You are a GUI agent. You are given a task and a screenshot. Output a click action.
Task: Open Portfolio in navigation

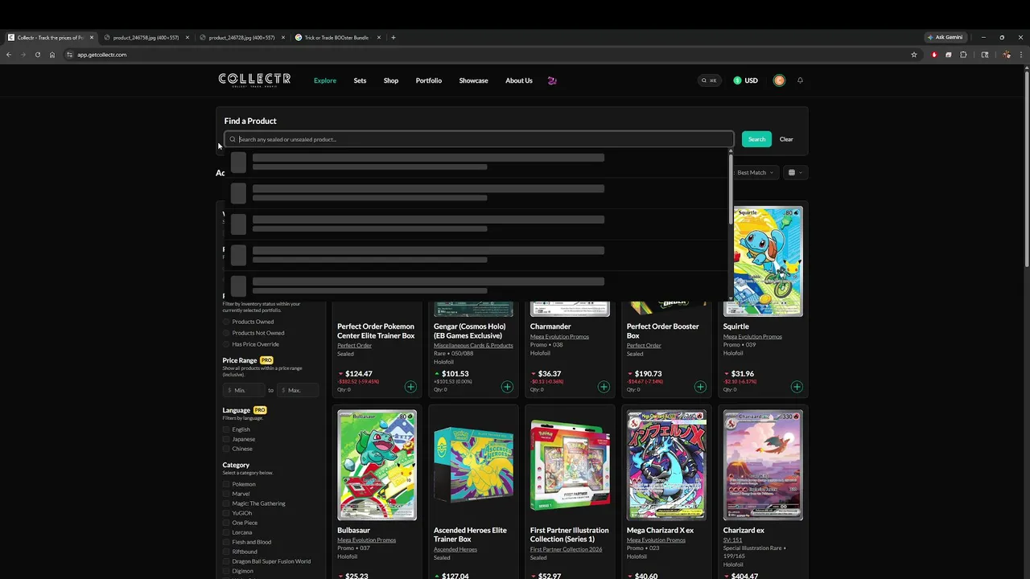coord(429,80)
